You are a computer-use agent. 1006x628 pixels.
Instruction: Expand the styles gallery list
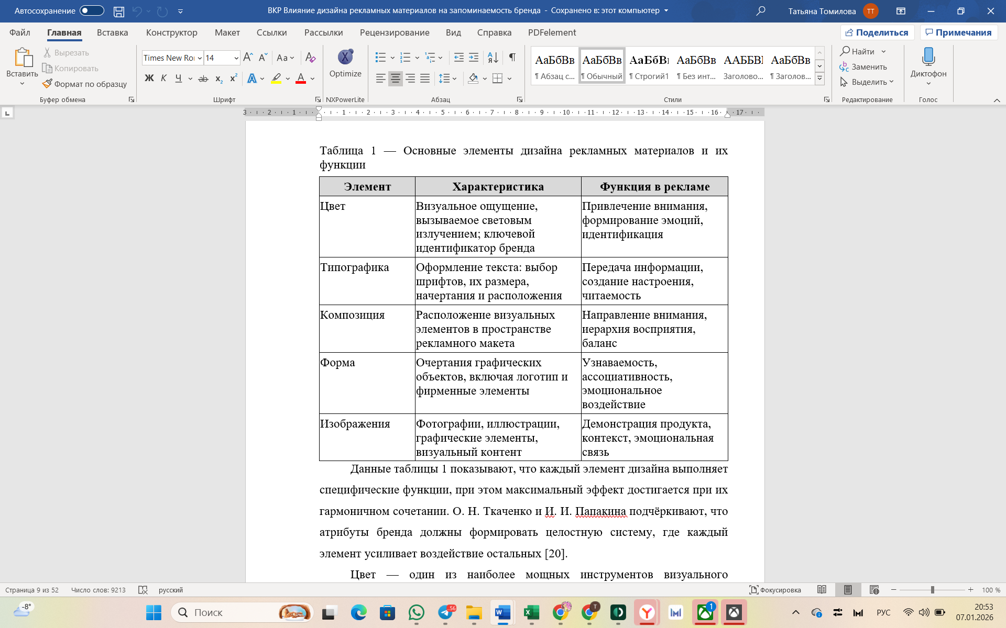(x=820, y=78)
